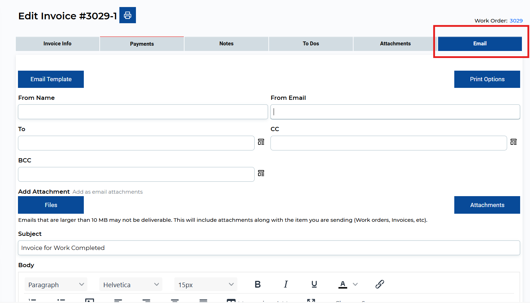Click into the Subject input field

point(269,248)
